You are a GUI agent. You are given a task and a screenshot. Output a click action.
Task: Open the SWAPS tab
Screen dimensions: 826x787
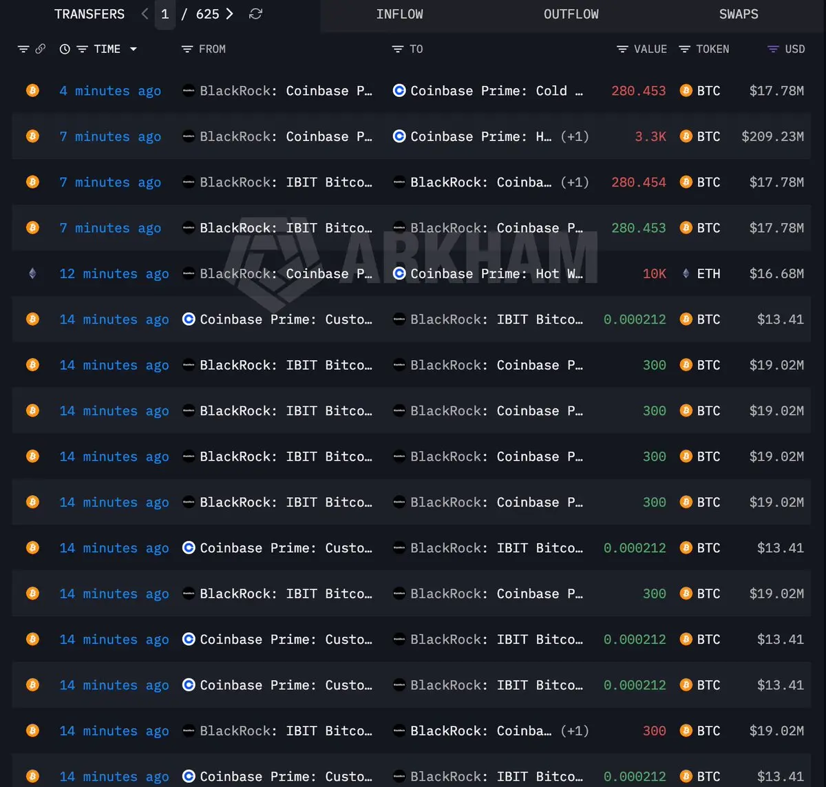739,14
